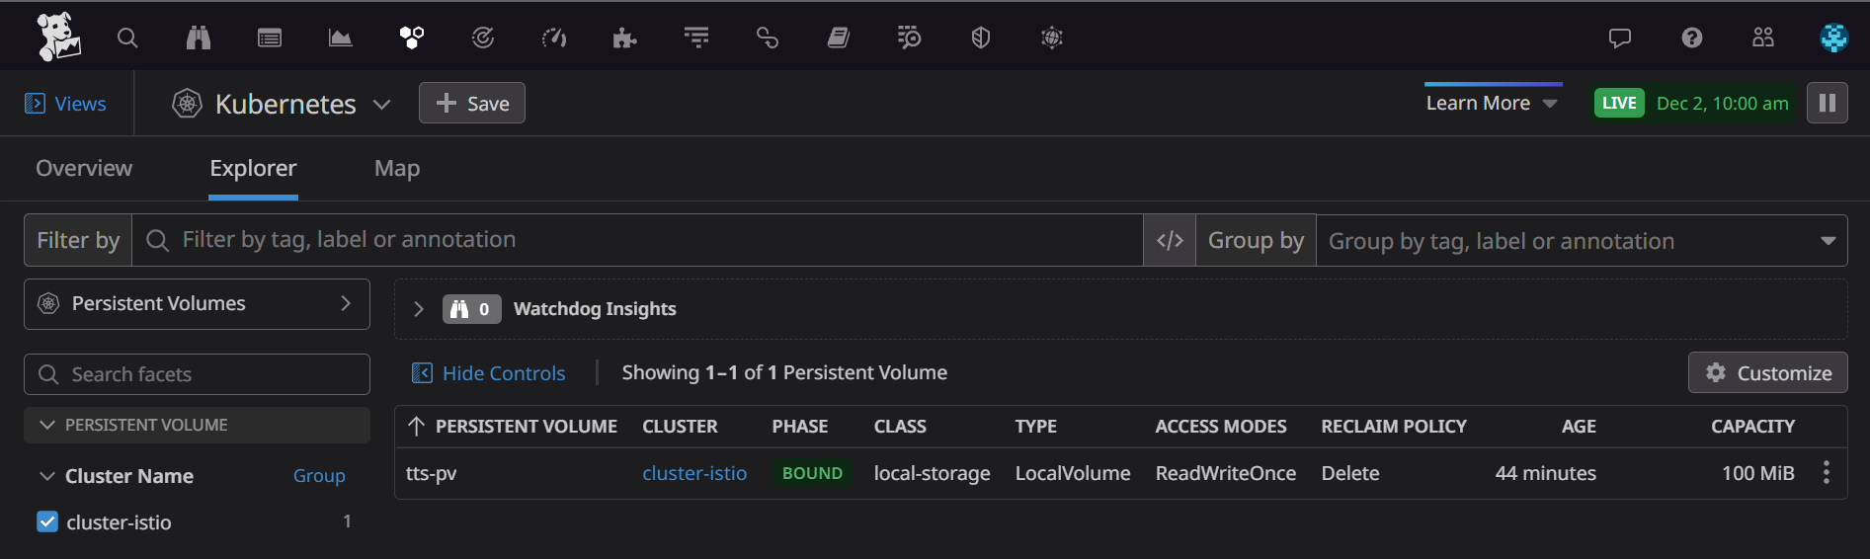Screen dimensions: 1870x559
Task: Uncheck the cluster-istio facet checkbox
Action: tap(47, 521)
